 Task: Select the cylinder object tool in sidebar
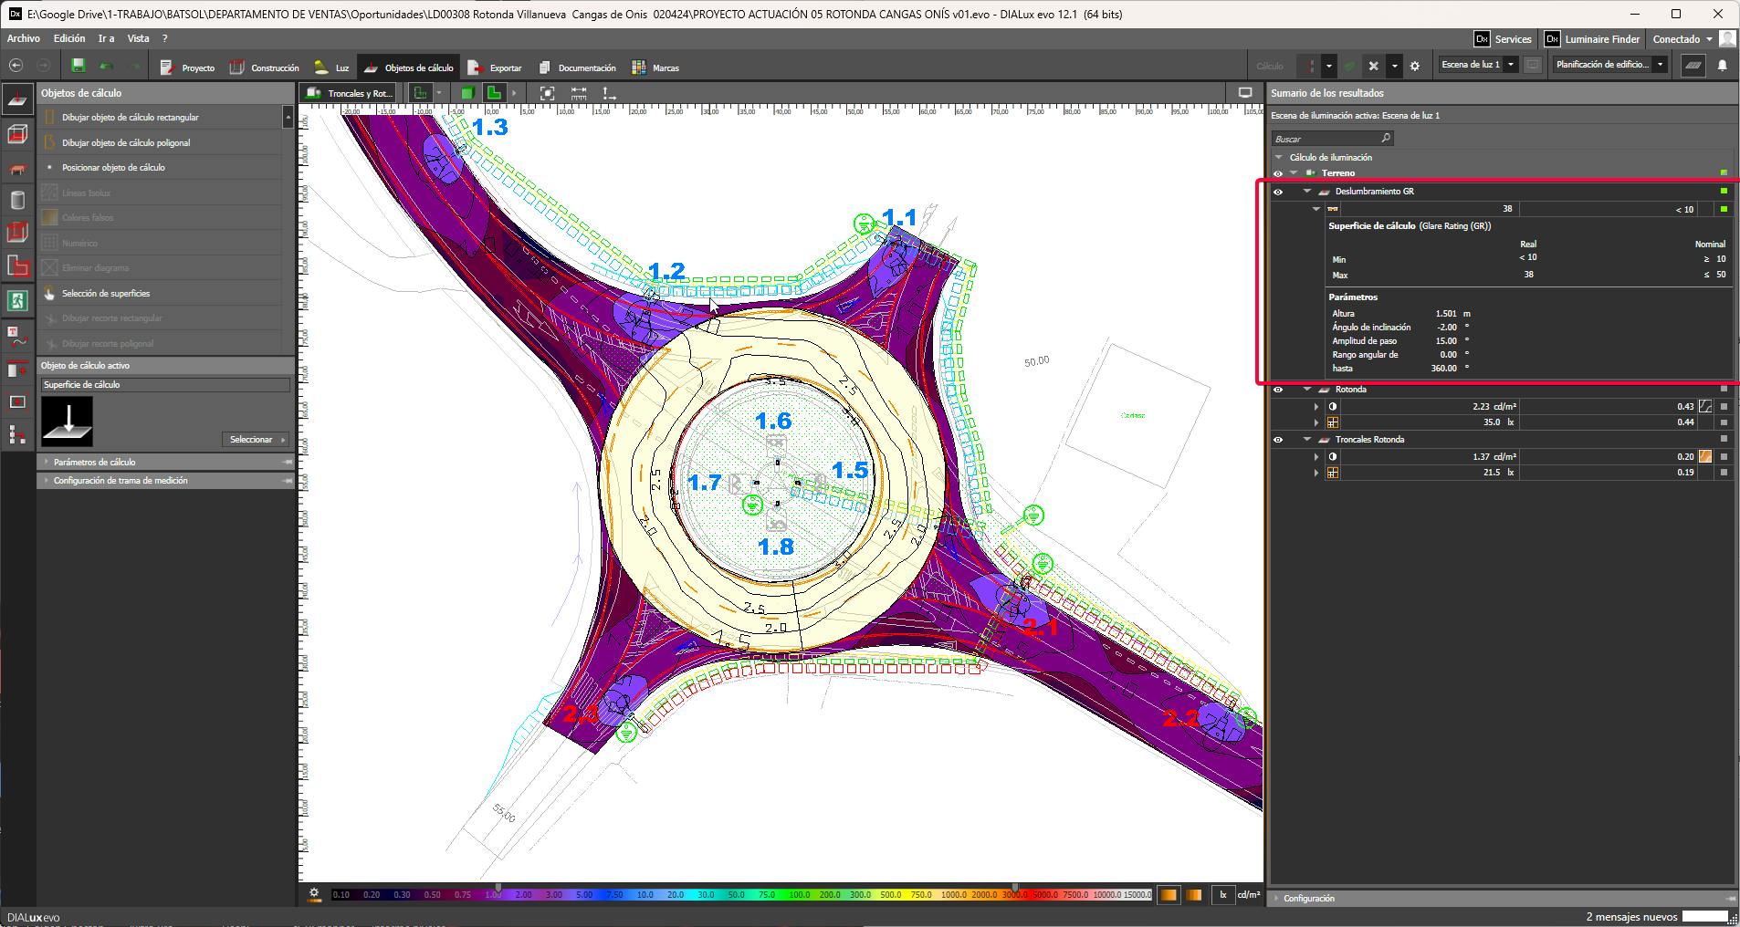16,200
